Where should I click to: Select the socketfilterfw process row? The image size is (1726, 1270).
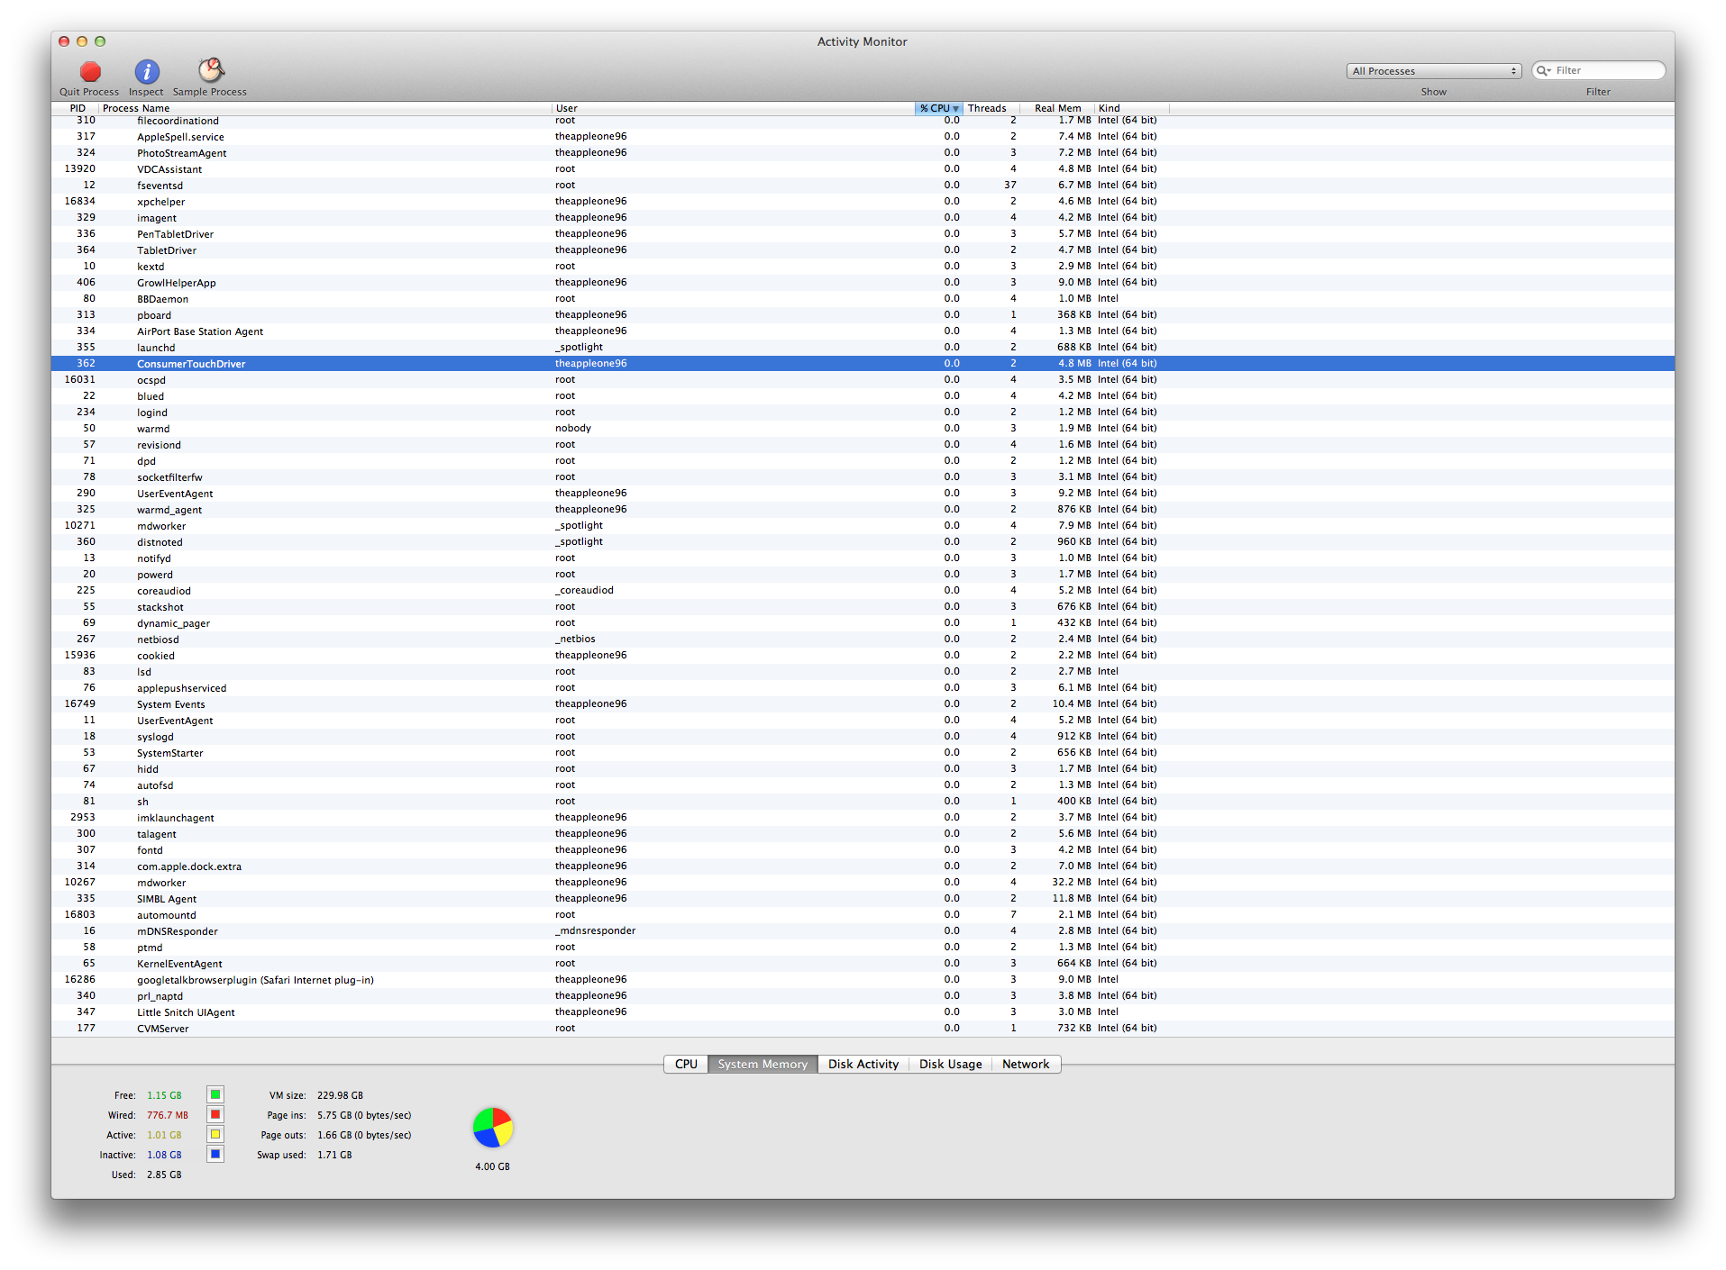pyautogui.click(x=863, y=477)
